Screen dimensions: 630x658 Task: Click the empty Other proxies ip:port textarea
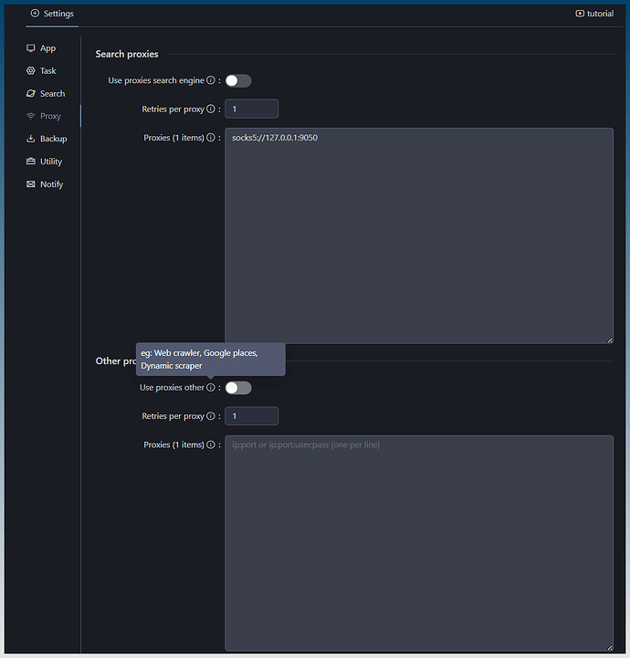(x=419, y=543)
